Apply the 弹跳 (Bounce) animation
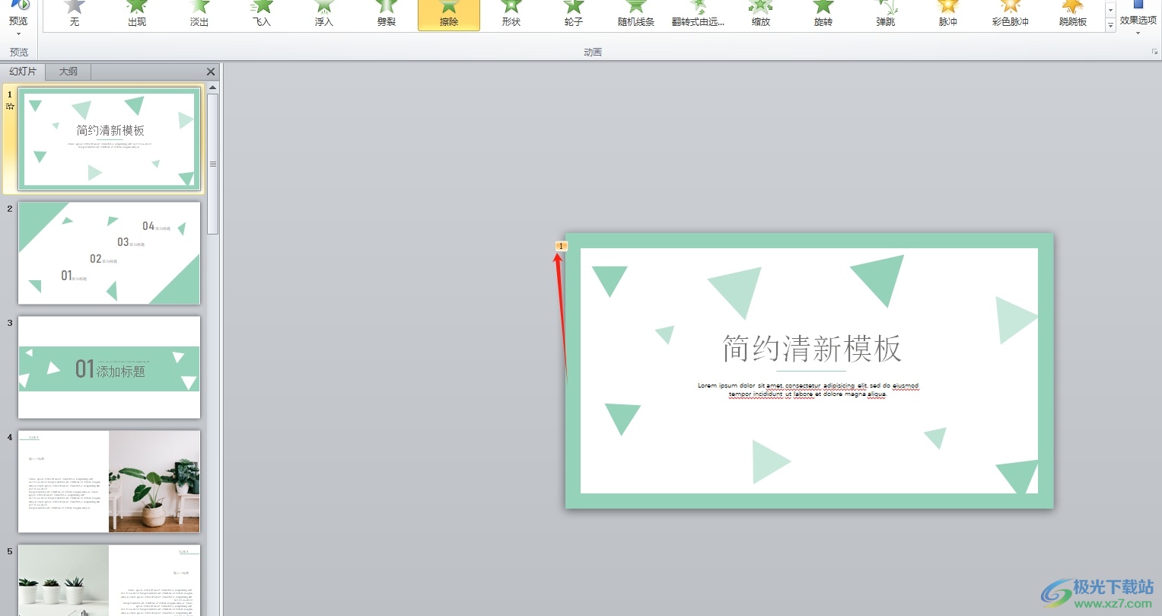This screenshot has height=616, width=1162. (886, 14)
